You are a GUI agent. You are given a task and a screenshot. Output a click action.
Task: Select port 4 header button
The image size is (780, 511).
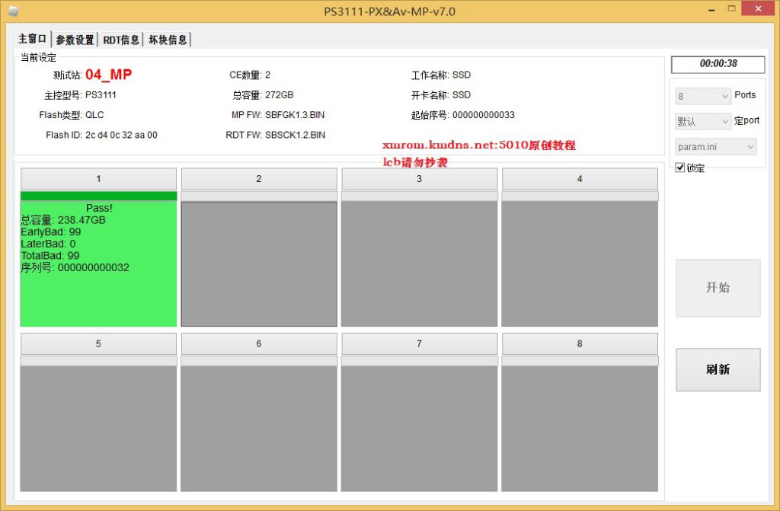(x=580, y=179)
